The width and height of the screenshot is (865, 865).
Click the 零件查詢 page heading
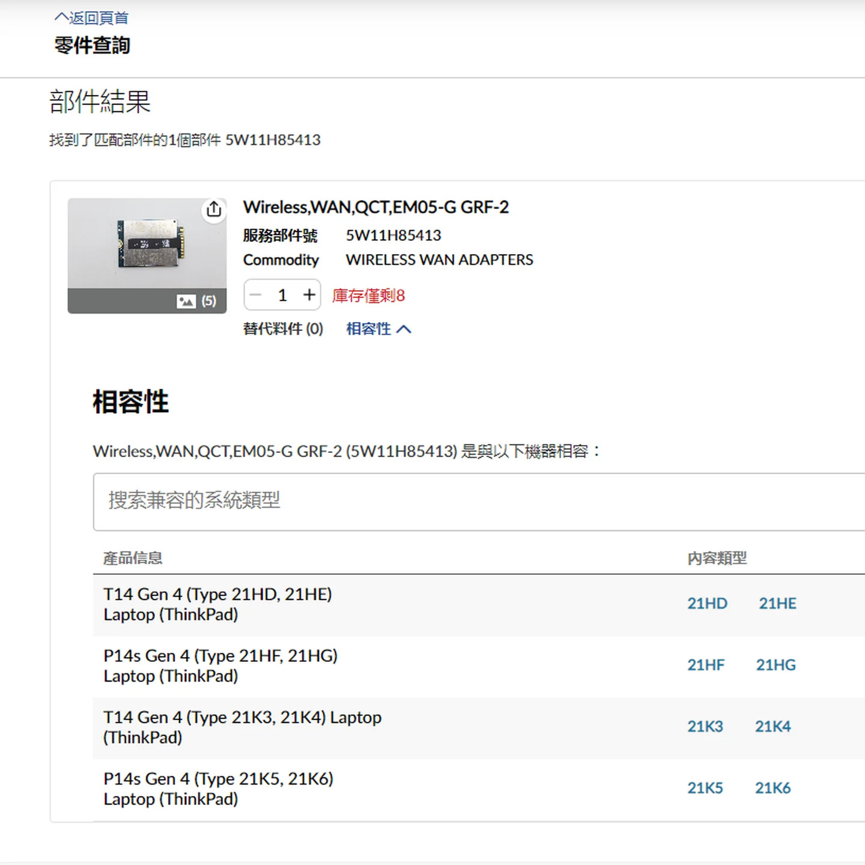pyautogui.click(x=92, y=46)
